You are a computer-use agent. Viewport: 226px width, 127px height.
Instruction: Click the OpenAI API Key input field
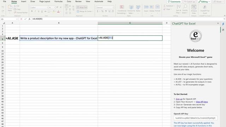click(195, 118)
